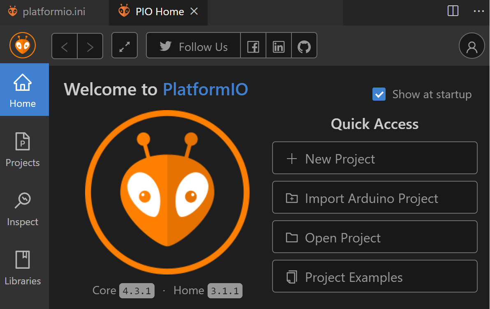Expand PIO Home with the fullscreen arrows icon
The image size is (490, 309).
pyautogui.click(x=125, y=46)
